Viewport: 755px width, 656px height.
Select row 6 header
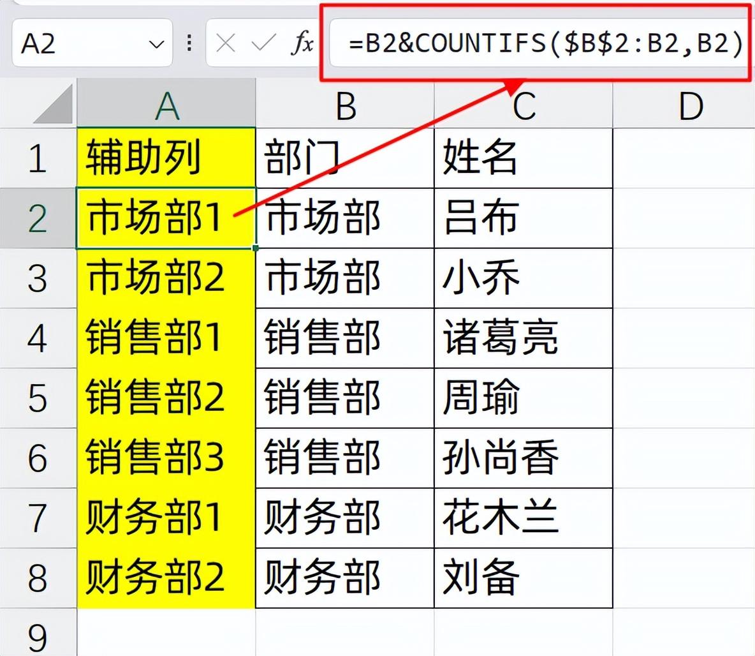click(38, 458)
